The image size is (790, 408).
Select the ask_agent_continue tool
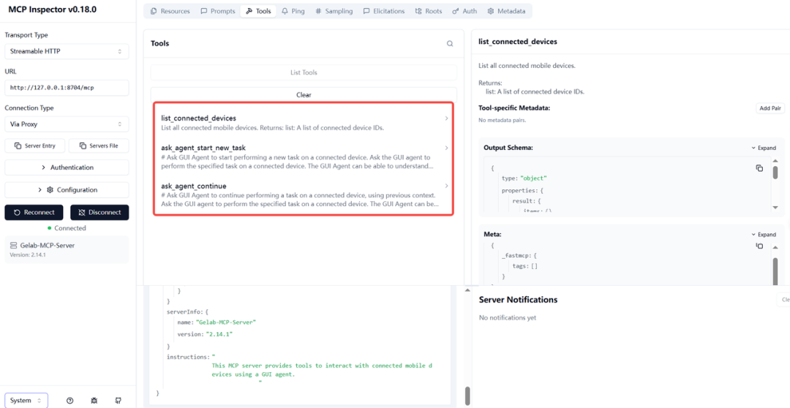pyautogui.click(x=304, y=195)
